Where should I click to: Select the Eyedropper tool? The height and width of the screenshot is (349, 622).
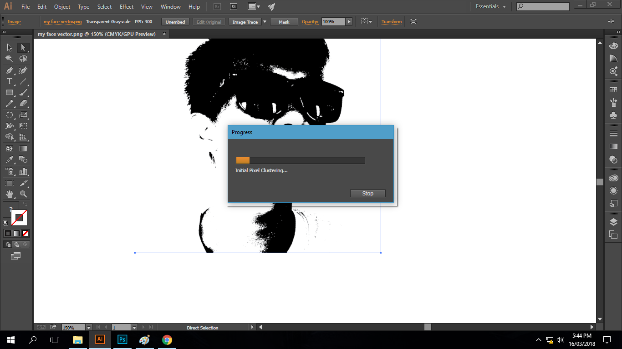(x=10, y=160)
